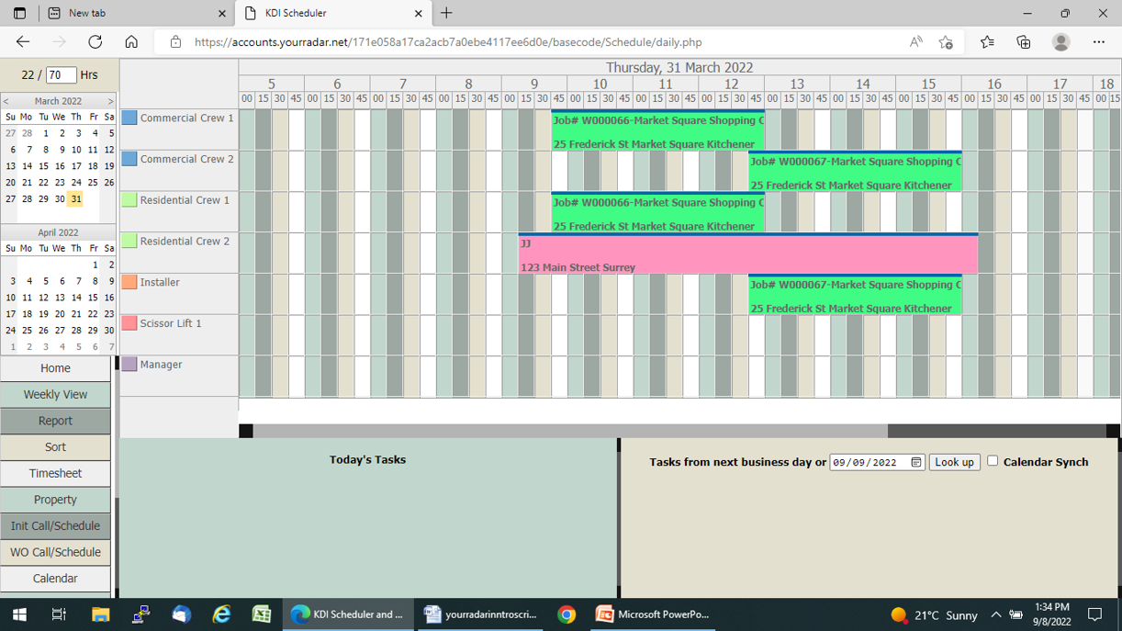The image size is (1122, 631).
Task: Click the hours input field showing 70
Action: [x=61, y=75]
